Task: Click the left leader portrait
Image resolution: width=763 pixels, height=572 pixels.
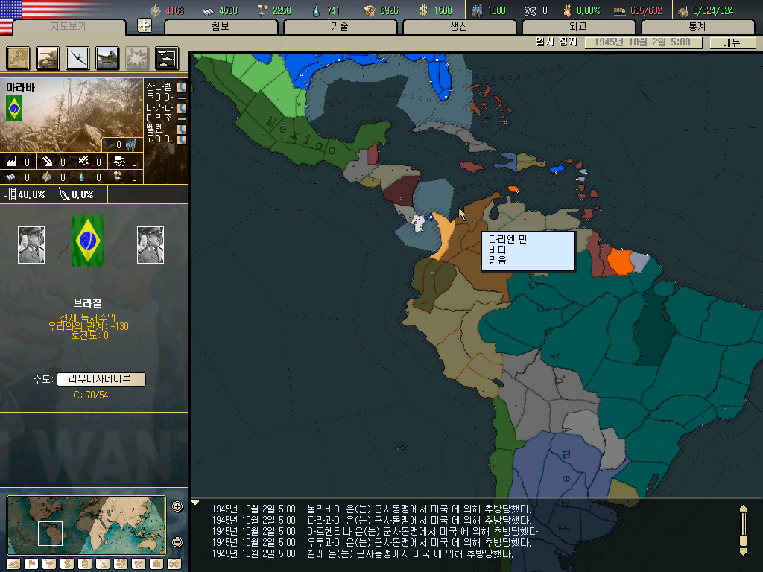Action: pyautogui.click(x=31, y=245)
